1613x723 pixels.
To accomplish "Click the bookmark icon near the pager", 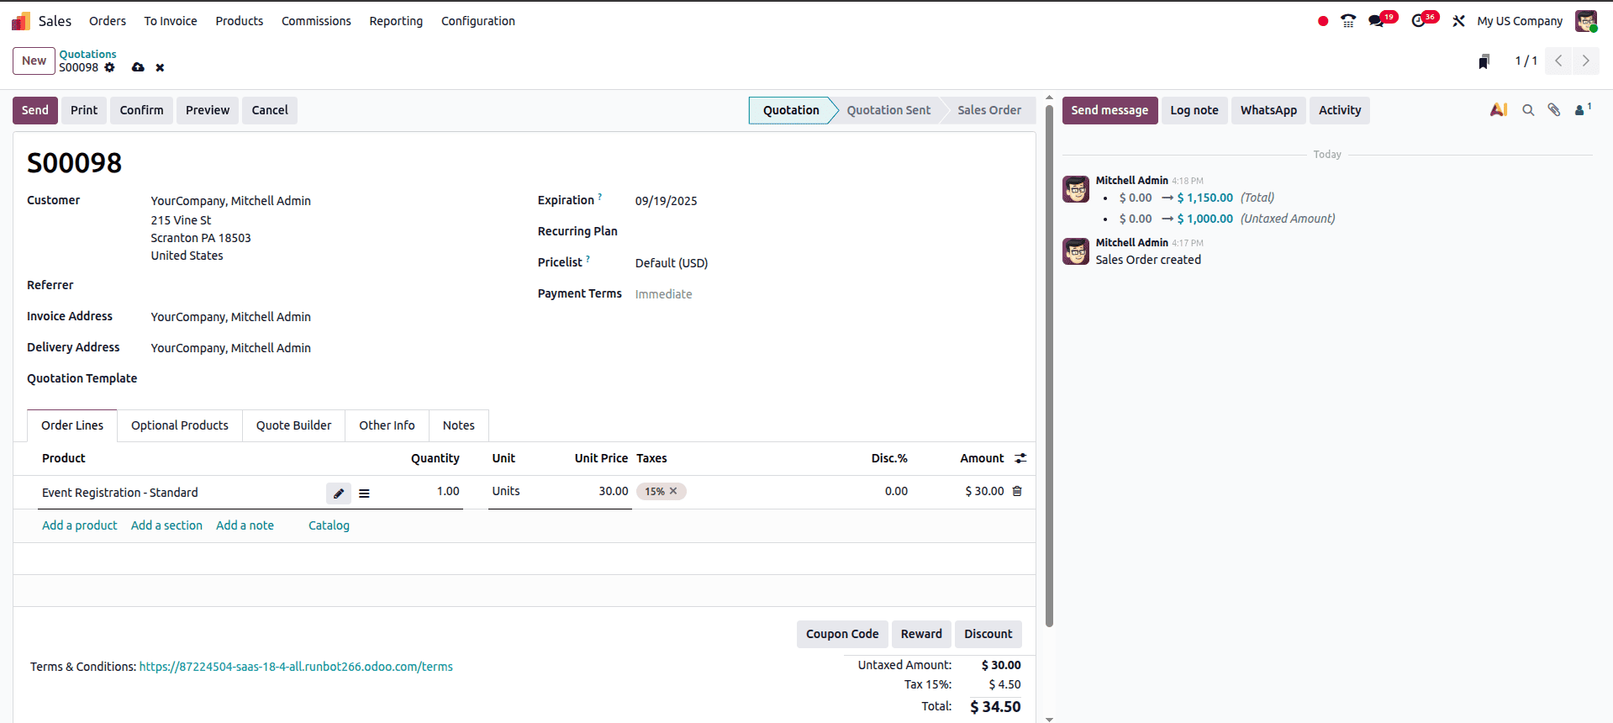I will pos(1484,61).
